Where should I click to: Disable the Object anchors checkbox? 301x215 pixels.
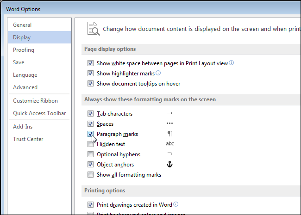(90, 165)
